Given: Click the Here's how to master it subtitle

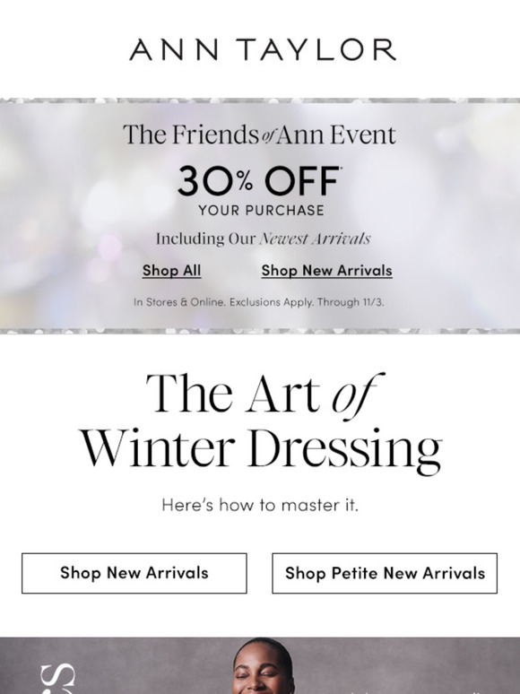Looking at the screenshot, I should pyautogui.click(x=260, y=505).
